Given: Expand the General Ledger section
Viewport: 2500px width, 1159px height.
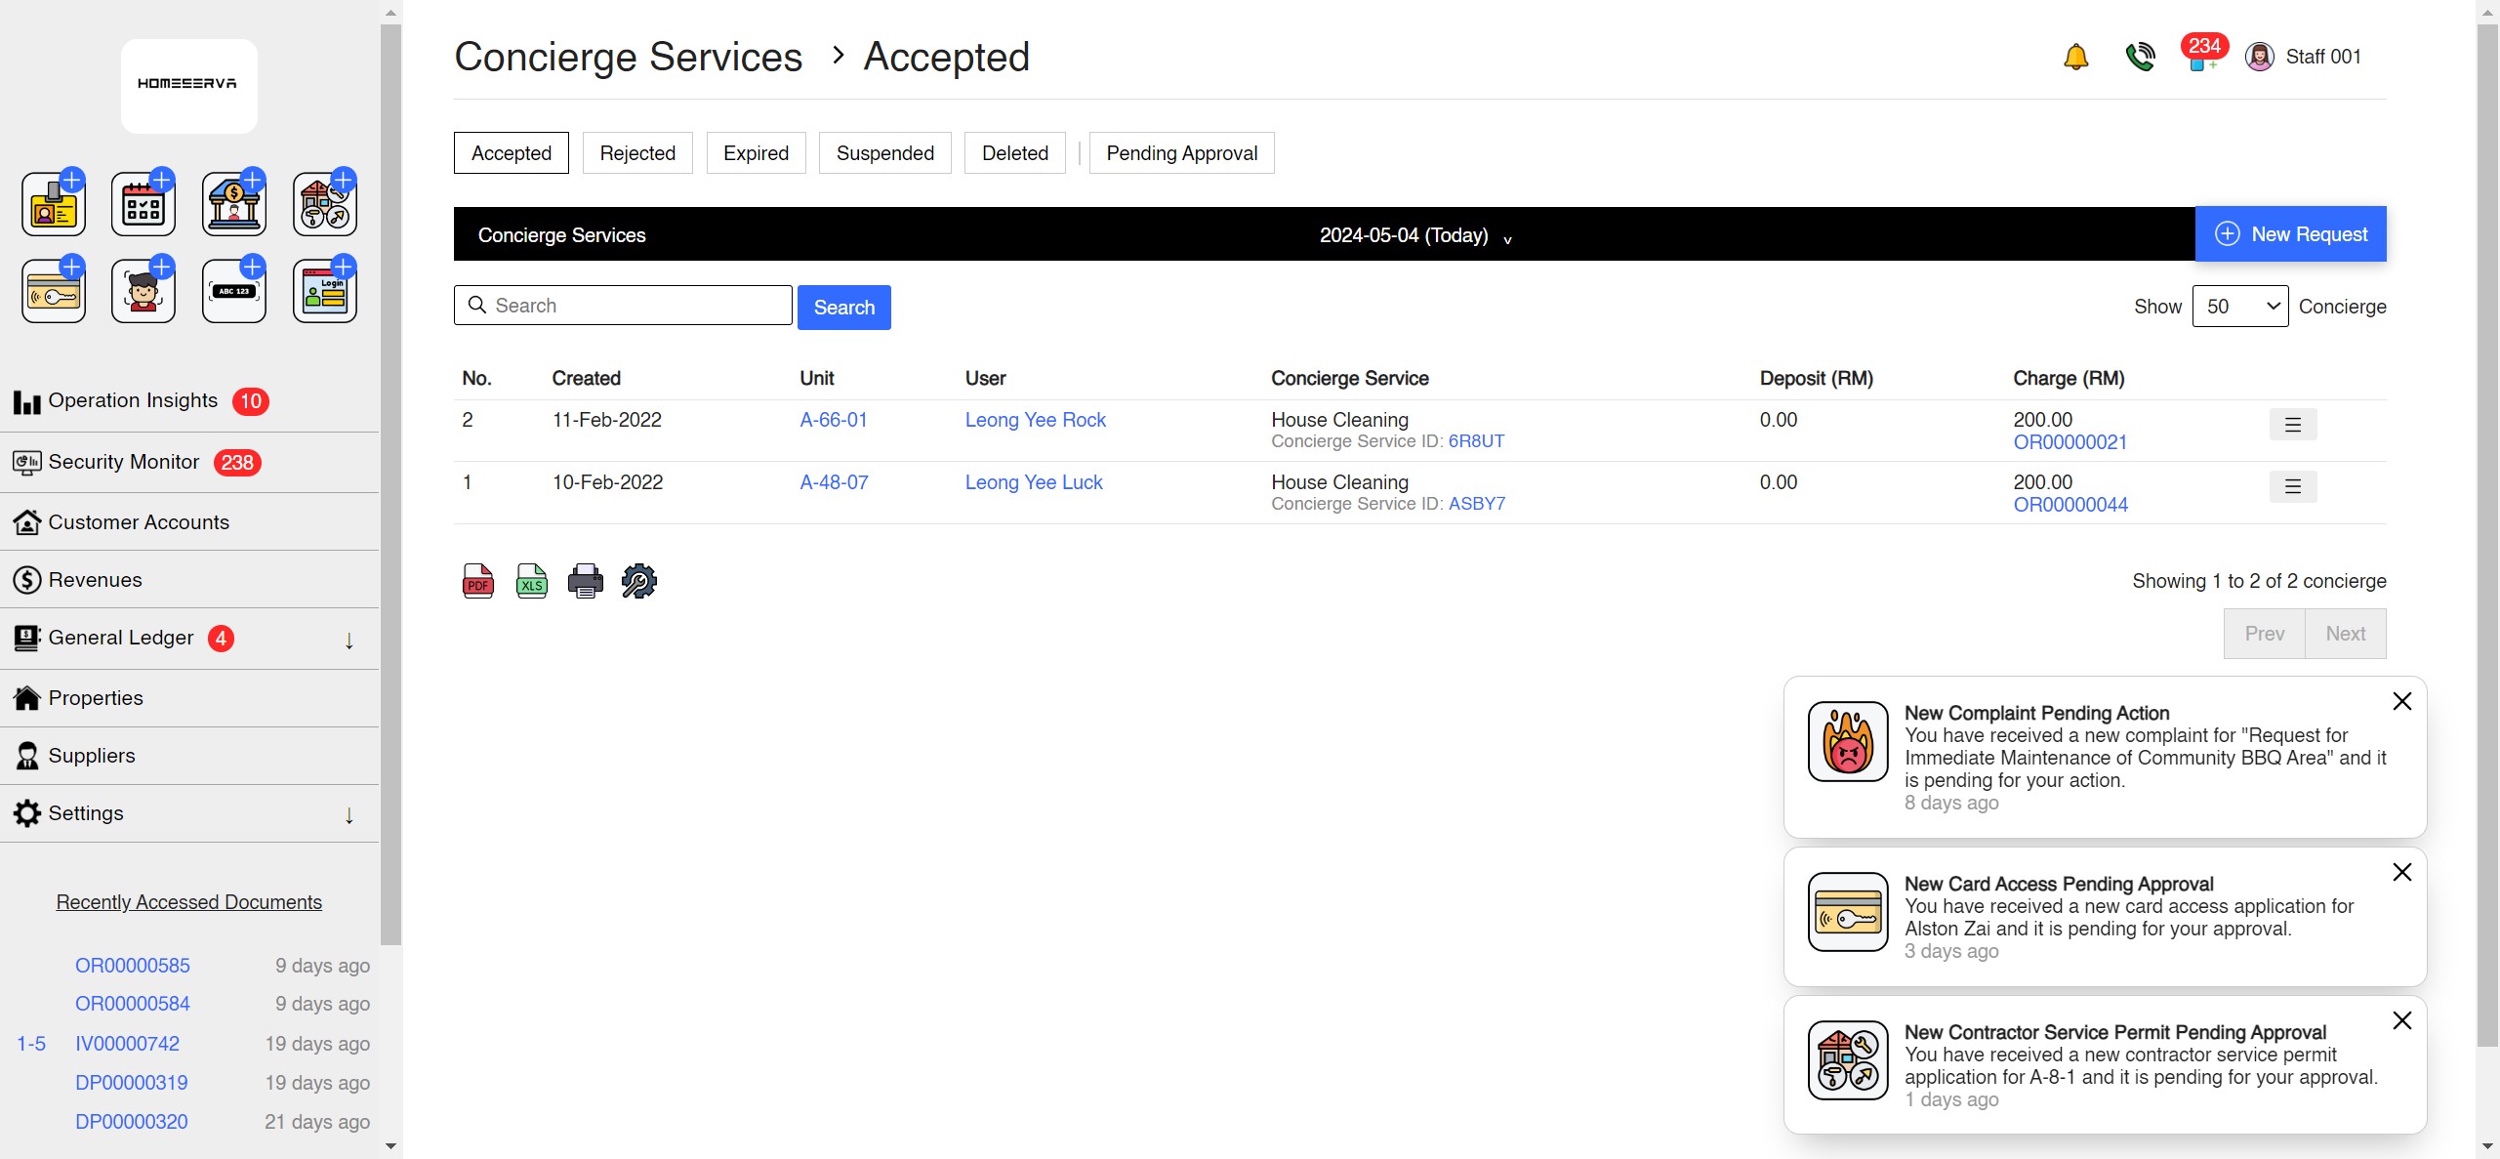Looking at the screenshot, I should click(x=348, y=640).
